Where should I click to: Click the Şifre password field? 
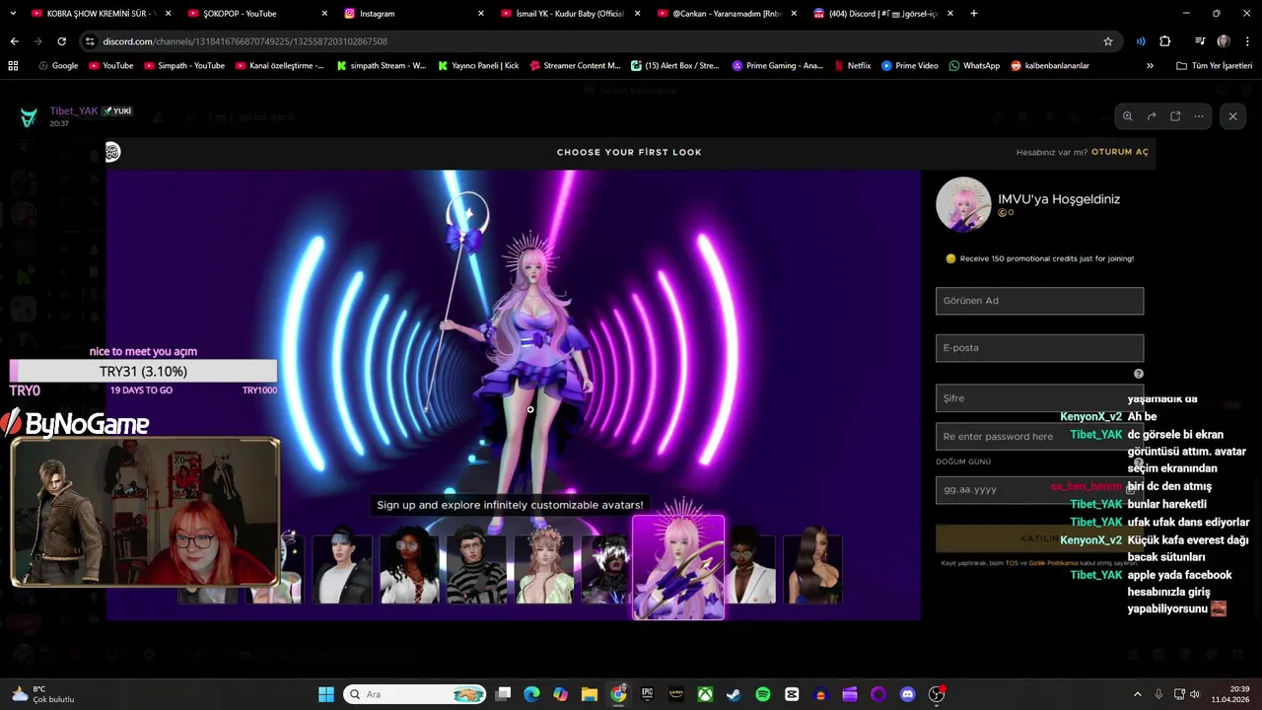[x=1039, y=398]
